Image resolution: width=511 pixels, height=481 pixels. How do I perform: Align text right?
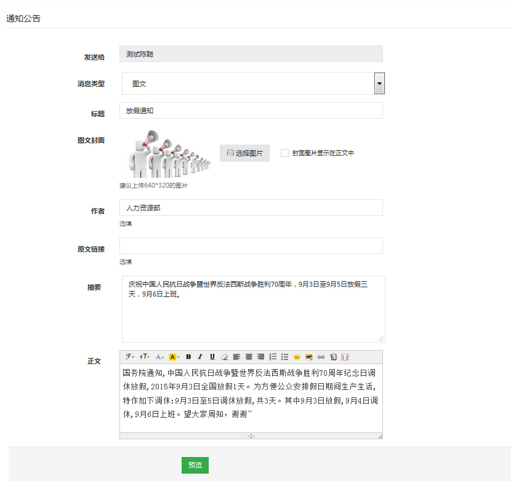tap(260, 357)
